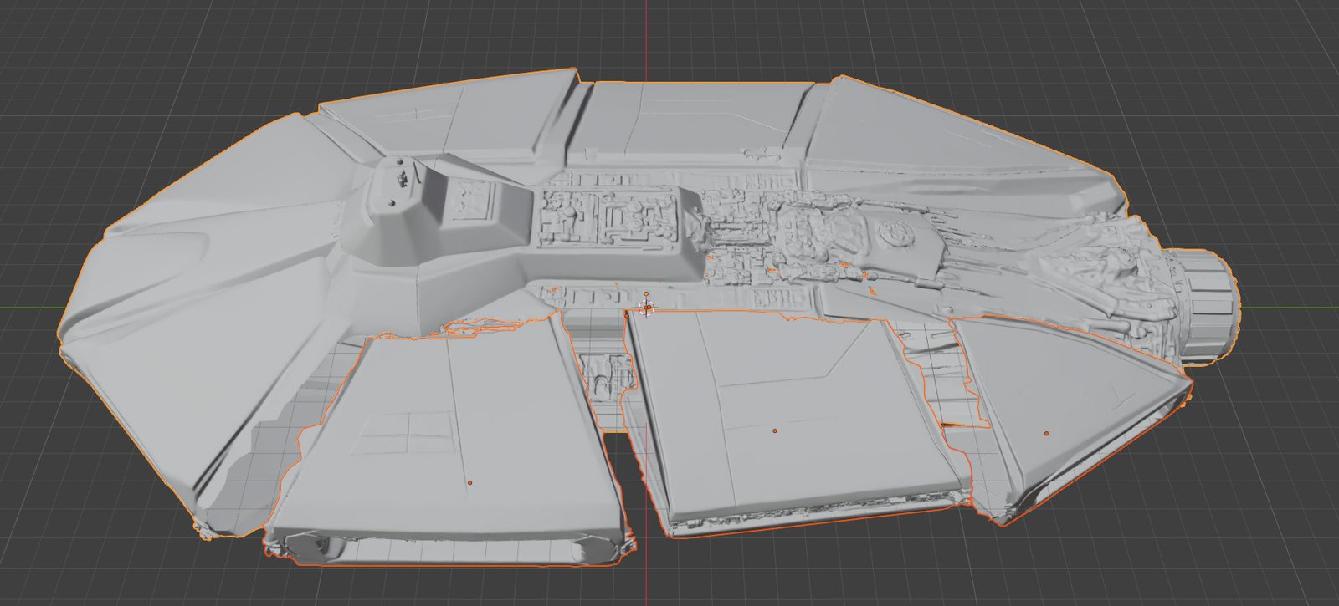
Task: Click the origin dot of the left front panel
Action: [x=469, y=482]
